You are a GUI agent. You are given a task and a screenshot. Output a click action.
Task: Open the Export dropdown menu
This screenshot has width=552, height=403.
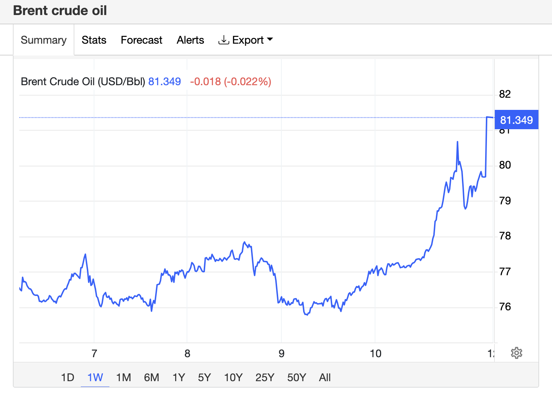pos(246,40)
